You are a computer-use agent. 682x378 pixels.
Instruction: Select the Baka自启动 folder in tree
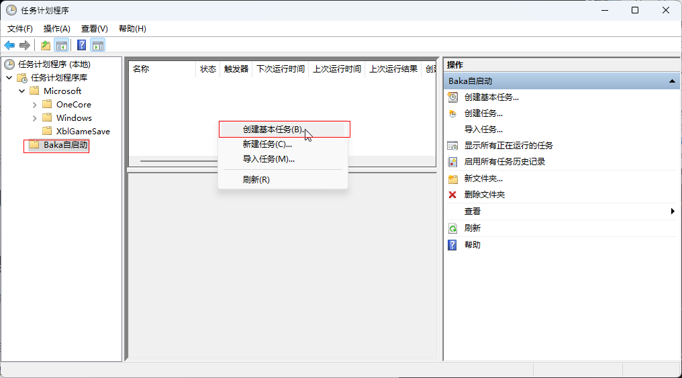[x=65, y=145]
